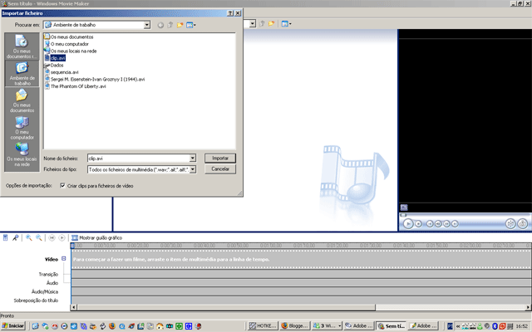Viewport: 532px width, 332px height.
Task: Play the preview monitor
Action: [x=408, y=223]
